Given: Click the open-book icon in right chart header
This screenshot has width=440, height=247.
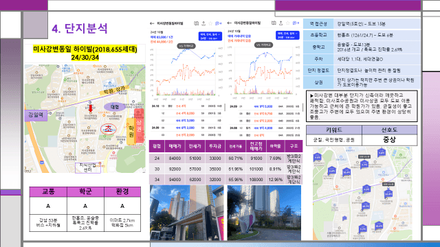Looking at the screenshot, I should coord(274,23).
